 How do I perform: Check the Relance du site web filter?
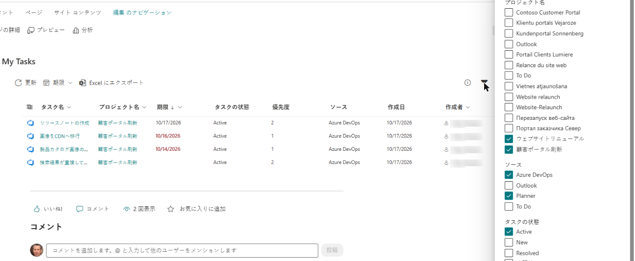pyautogui.click(x=509, y=65)
